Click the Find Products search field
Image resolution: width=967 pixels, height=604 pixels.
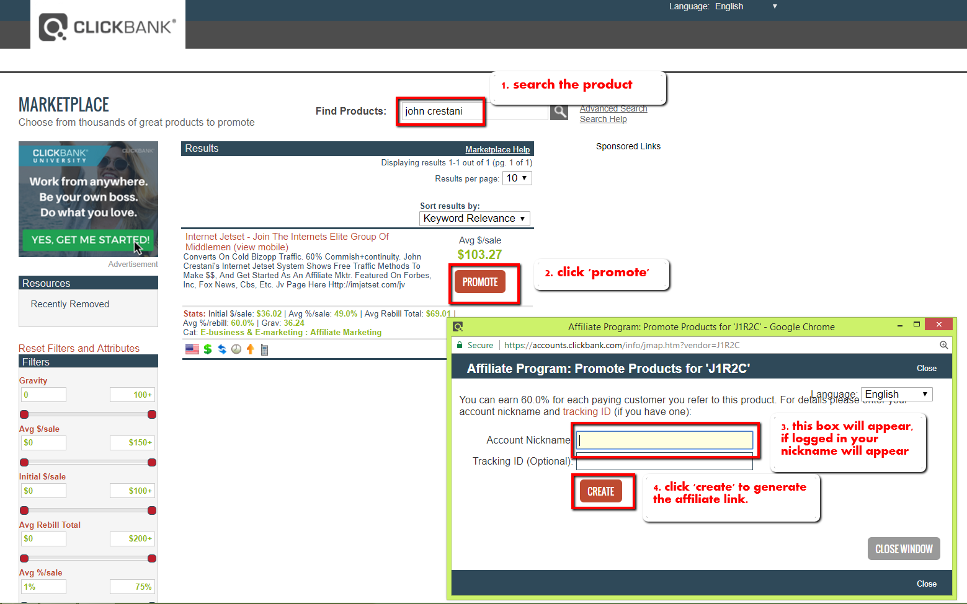(x=475, y=112)
